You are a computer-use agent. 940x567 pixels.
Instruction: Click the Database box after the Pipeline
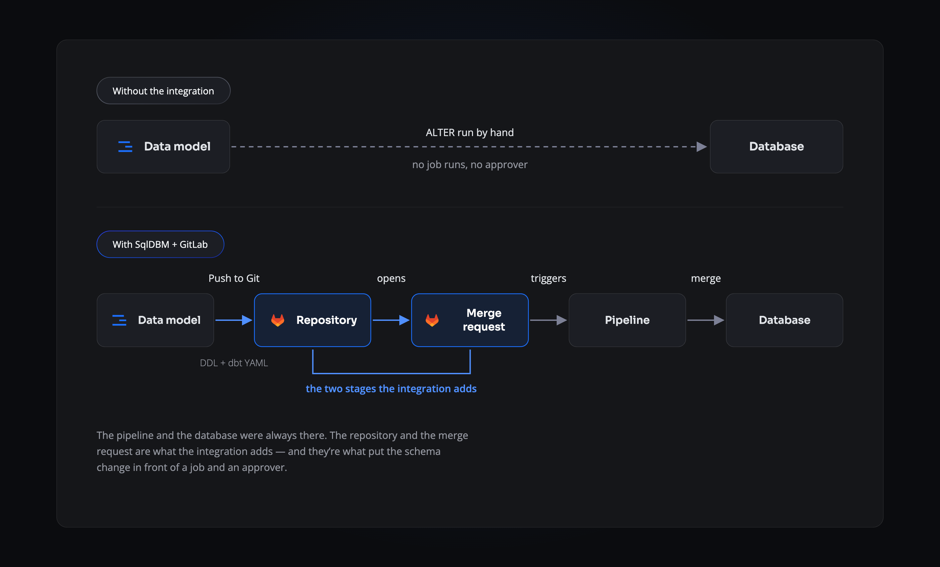coord(784,320)
